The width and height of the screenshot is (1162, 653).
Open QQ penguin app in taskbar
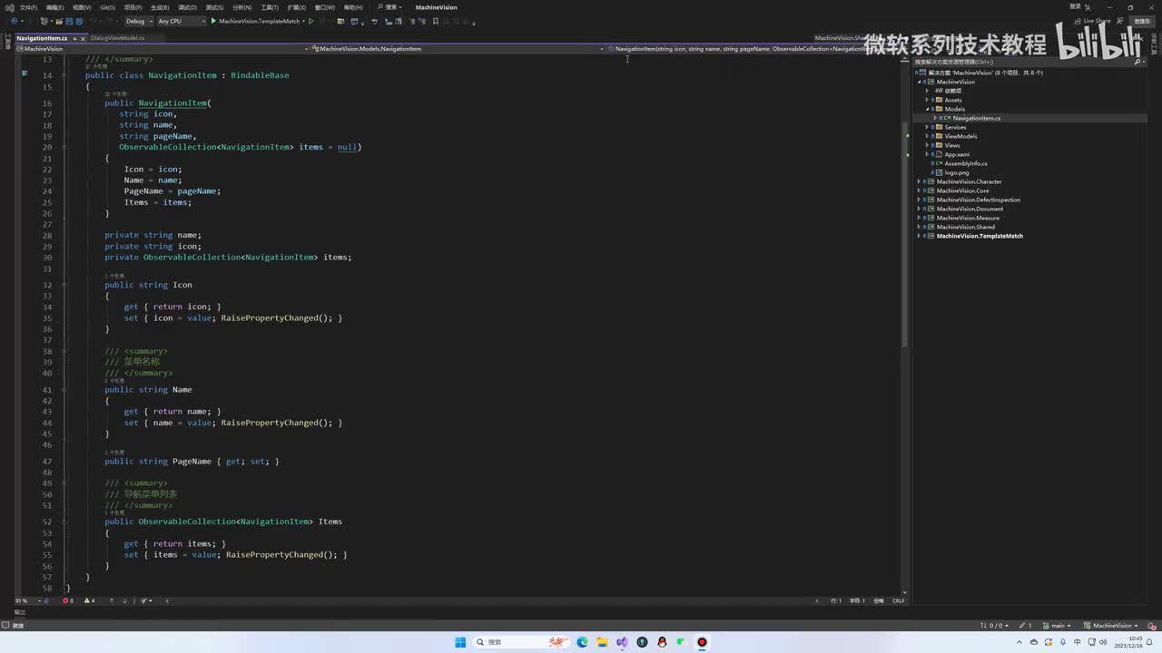click(662, 642)
